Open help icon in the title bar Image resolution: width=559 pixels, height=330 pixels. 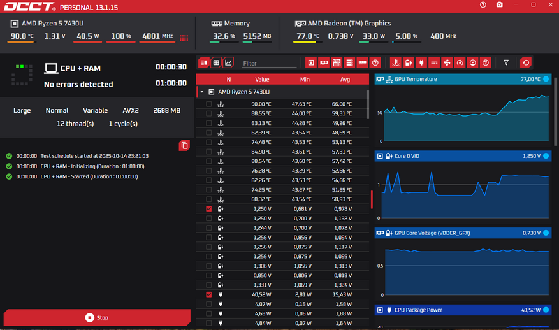pos(483,5)
